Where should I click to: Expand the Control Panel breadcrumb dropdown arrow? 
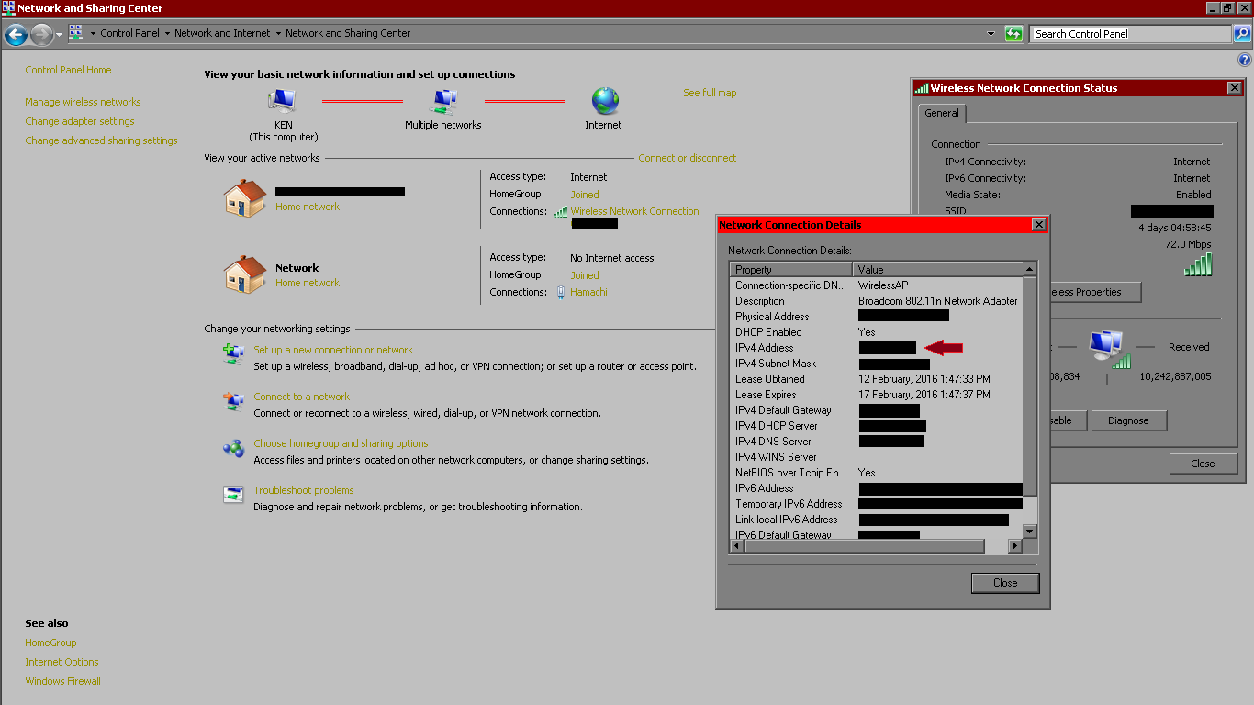(166, 34)
